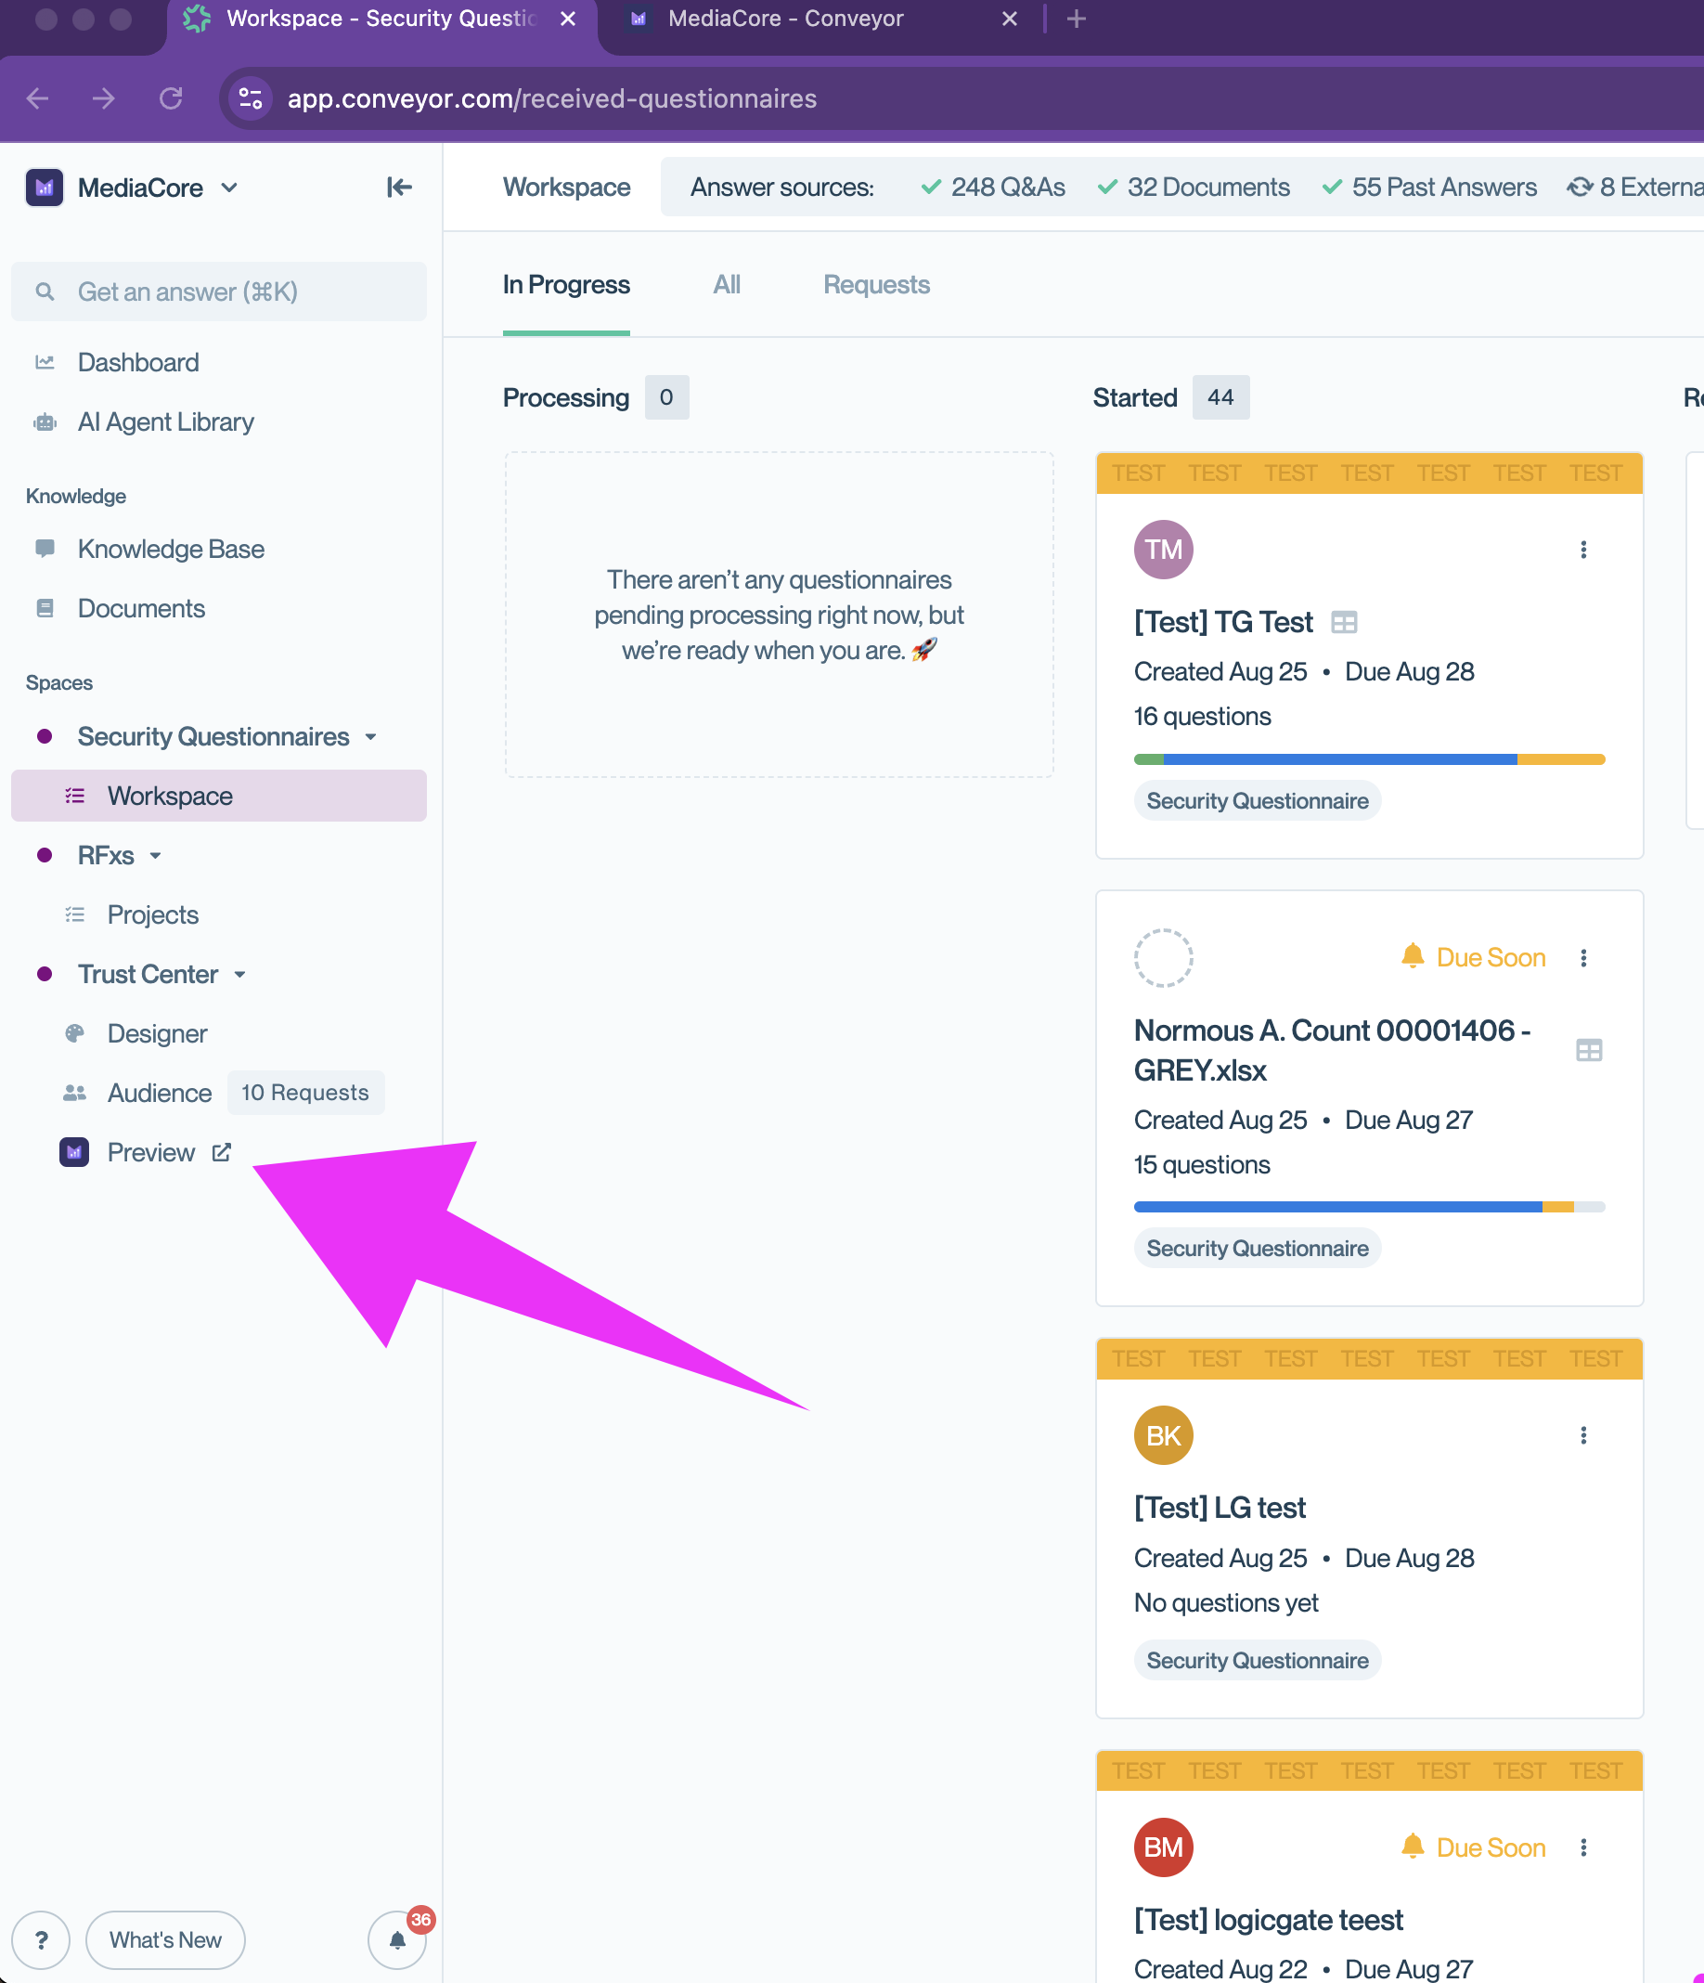Open more options on LG test card

(x=1583, y=1435)
